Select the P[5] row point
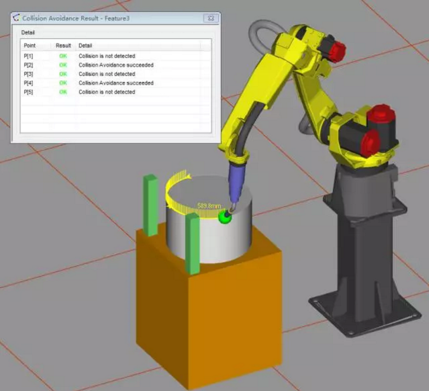 point(29,92)
